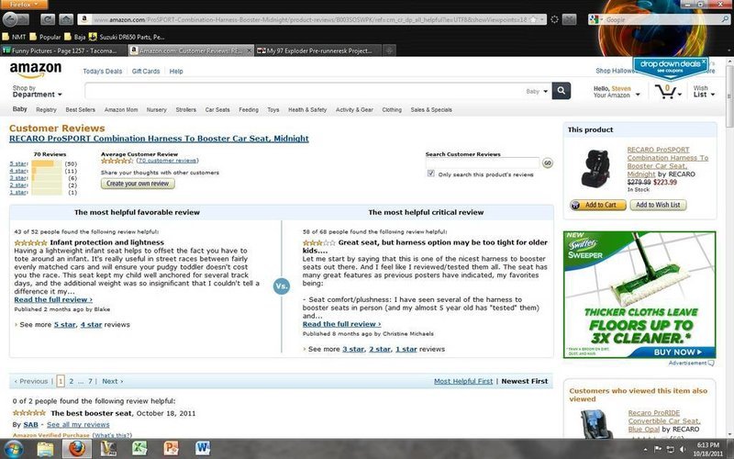Click See all my reviews link
Image resolution: width=734 pixels, height=459 pixels.
(78, 425)
